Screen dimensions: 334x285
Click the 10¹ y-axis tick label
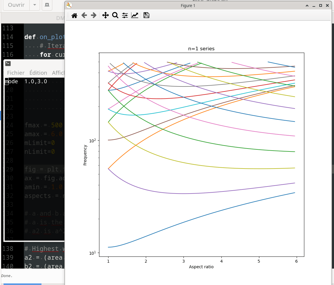[93, 253]
